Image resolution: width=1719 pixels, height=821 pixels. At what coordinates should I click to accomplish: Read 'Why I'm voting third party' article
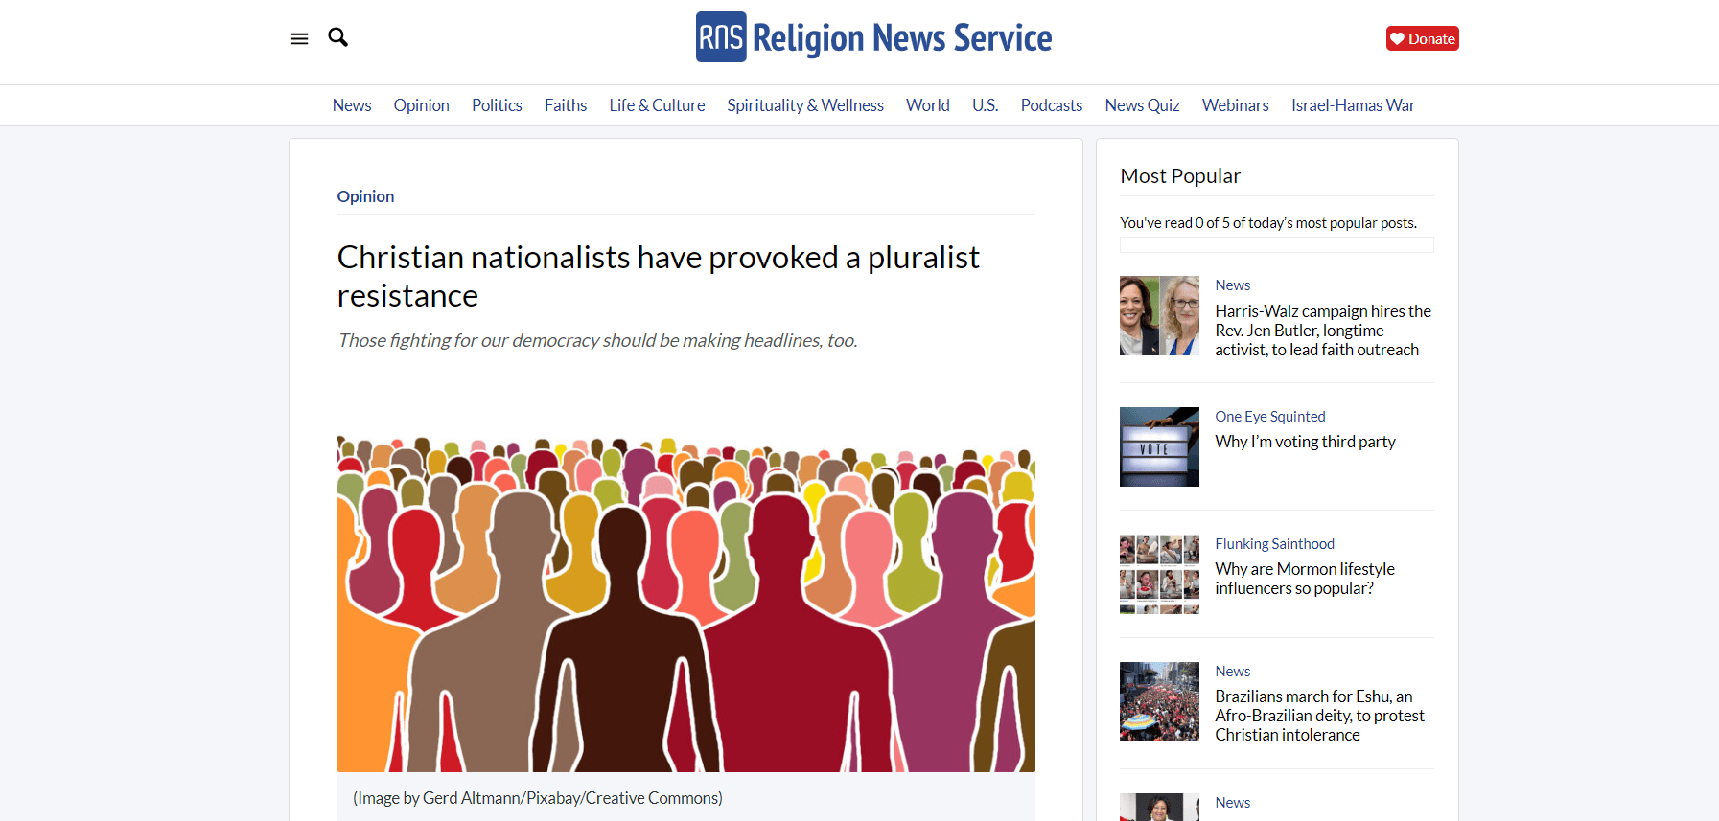click(1305, 442)
